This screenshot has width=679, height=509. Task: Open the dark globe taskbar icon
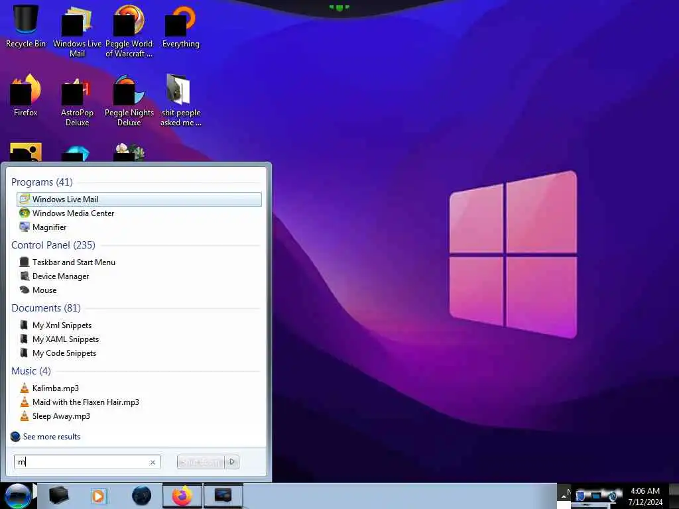point(141,496)
